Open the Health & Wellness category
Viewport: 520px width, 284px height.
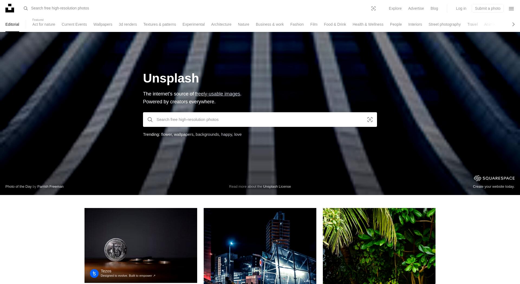(368, 24)
